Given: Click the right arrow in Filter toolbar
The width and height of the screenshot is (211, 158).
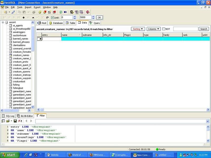Looking at the screenshot, I should pos(31,121).
